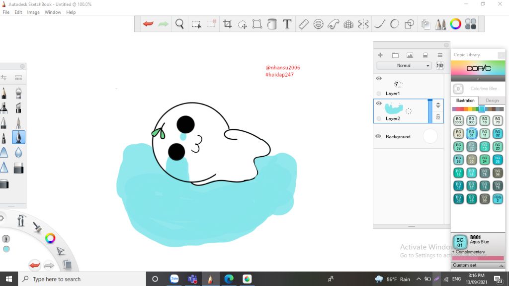Open the layer panel menu icon
Screen dimensions: 509x286
440,55
